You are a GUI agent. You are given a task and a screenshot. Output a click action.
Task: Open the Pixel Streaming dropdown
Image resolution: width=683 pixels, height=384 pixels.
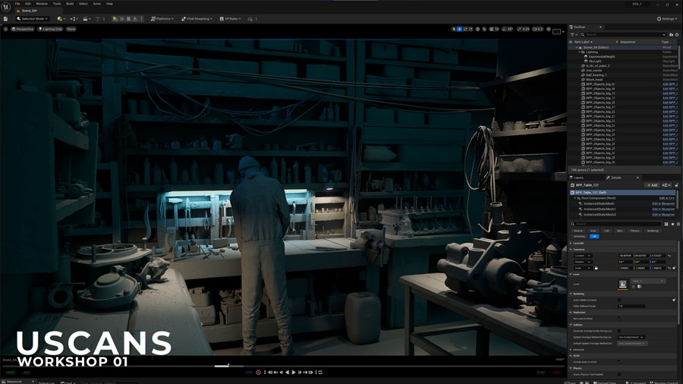click(197, 19)
